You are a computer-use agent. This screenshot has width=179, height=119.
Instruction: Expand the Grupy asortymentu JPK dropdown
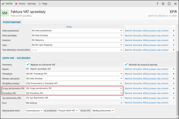pyautogui.click(x=121, y=88)
